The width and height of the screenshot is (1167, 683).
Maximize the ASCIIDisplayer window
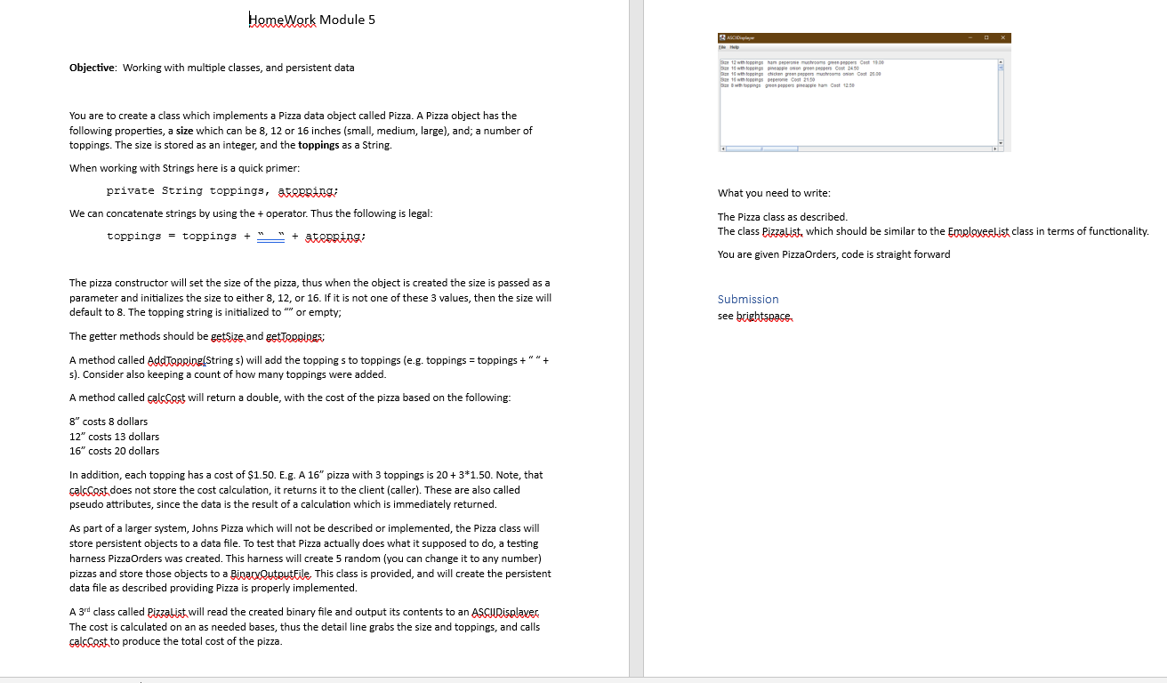pos(986,36)
